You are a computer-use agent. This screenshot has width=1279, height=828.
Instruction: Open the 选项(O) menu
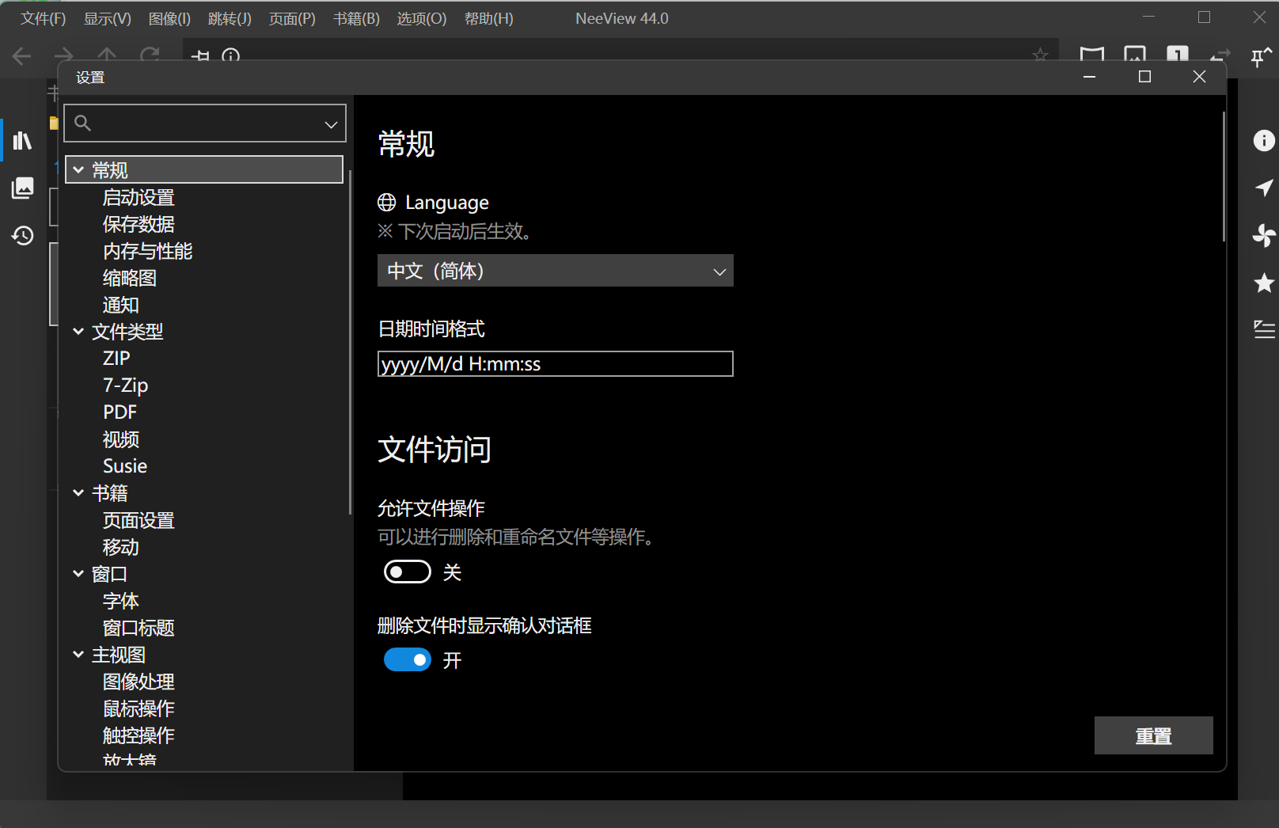click(421, 18)
